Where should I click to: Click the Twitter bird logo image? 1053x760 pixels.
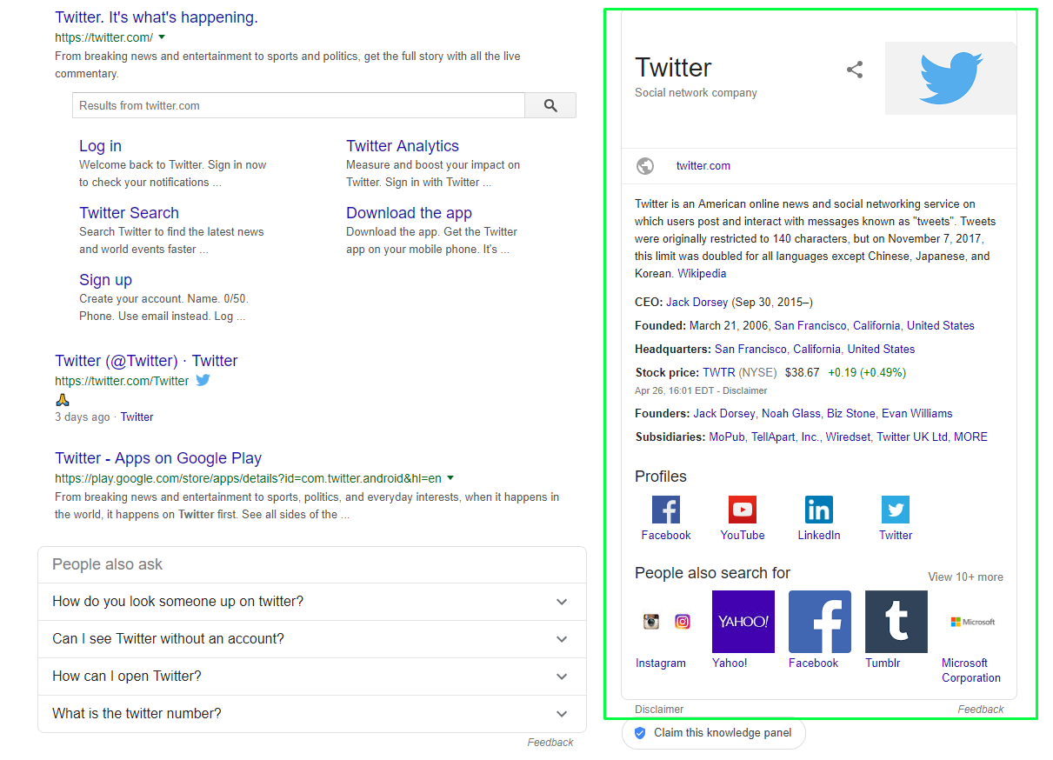[x=950, y=78]
